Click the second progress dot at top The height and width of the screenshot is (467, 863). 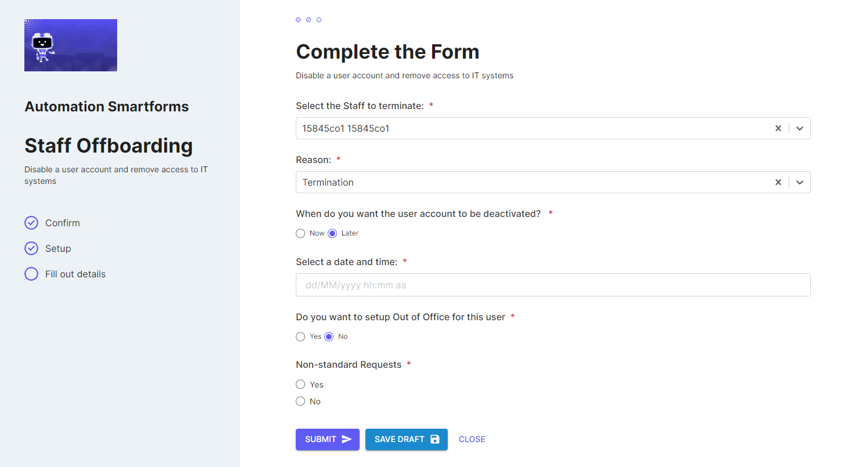(x=309, y=20)
